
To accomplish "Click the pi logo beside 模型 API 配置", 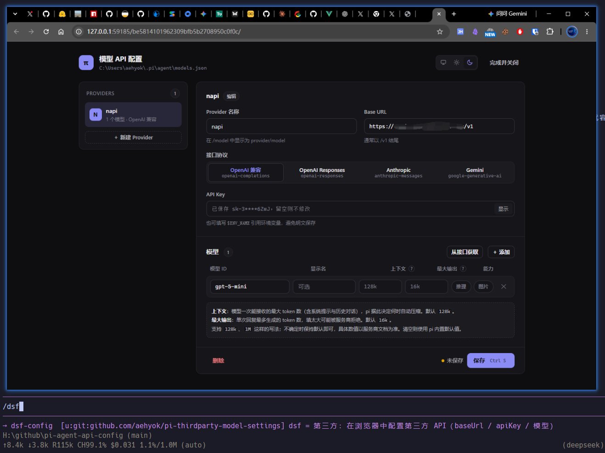I will [86, 63].
